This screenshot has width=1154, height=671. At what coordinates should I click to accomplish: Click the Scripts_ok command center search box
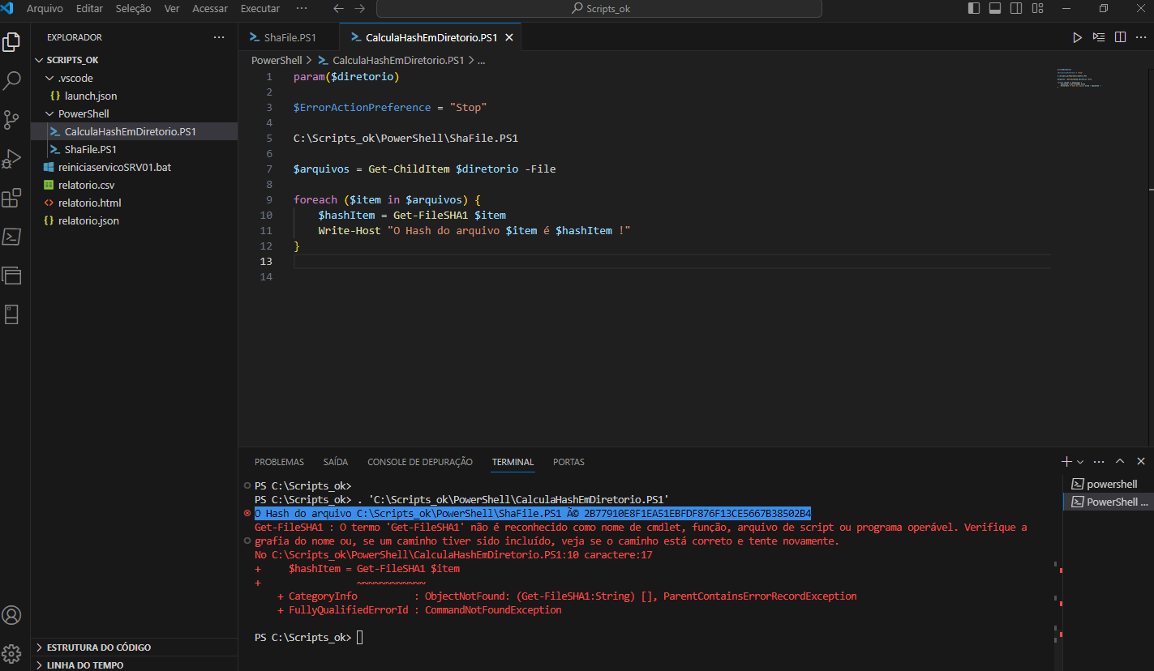pyautogui.click(x=598, y=9)
